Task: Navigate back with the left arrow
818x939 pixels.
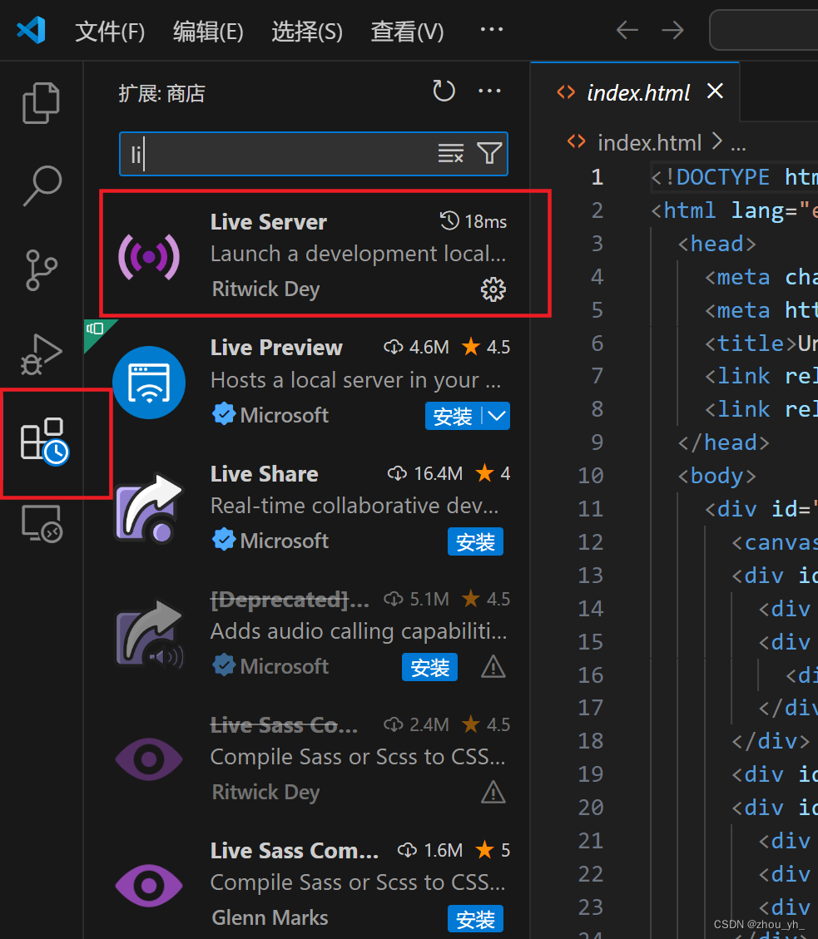Action: (627, 30)
